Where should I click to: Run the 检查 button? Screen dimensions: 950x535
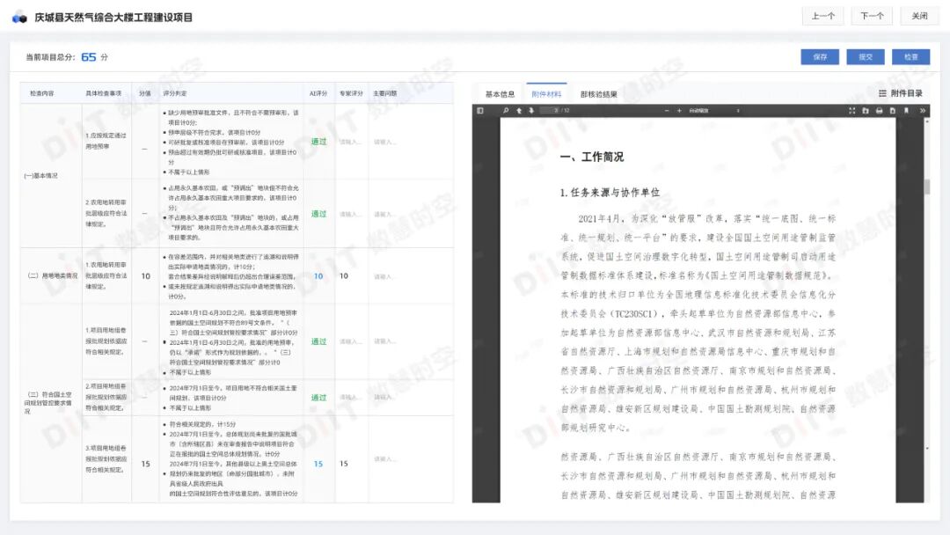point(910,57)
